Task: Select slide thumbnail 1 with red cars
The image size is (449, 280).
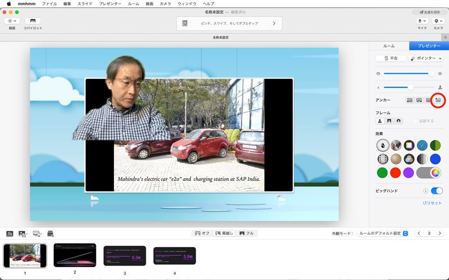Action: click(x=25, y=256)
